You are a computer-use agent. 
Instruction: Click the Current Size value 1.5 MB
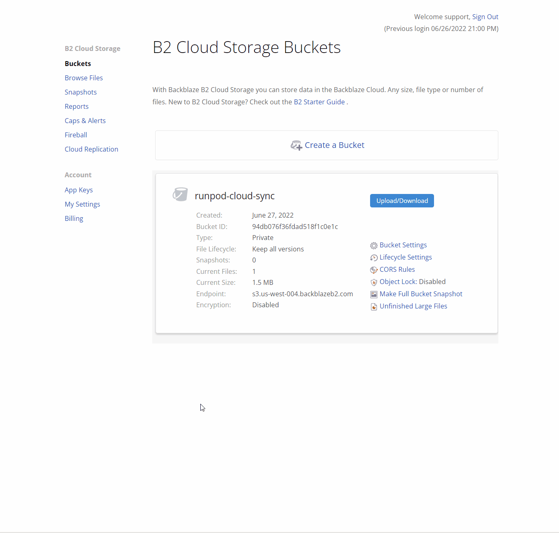point(263,282)
